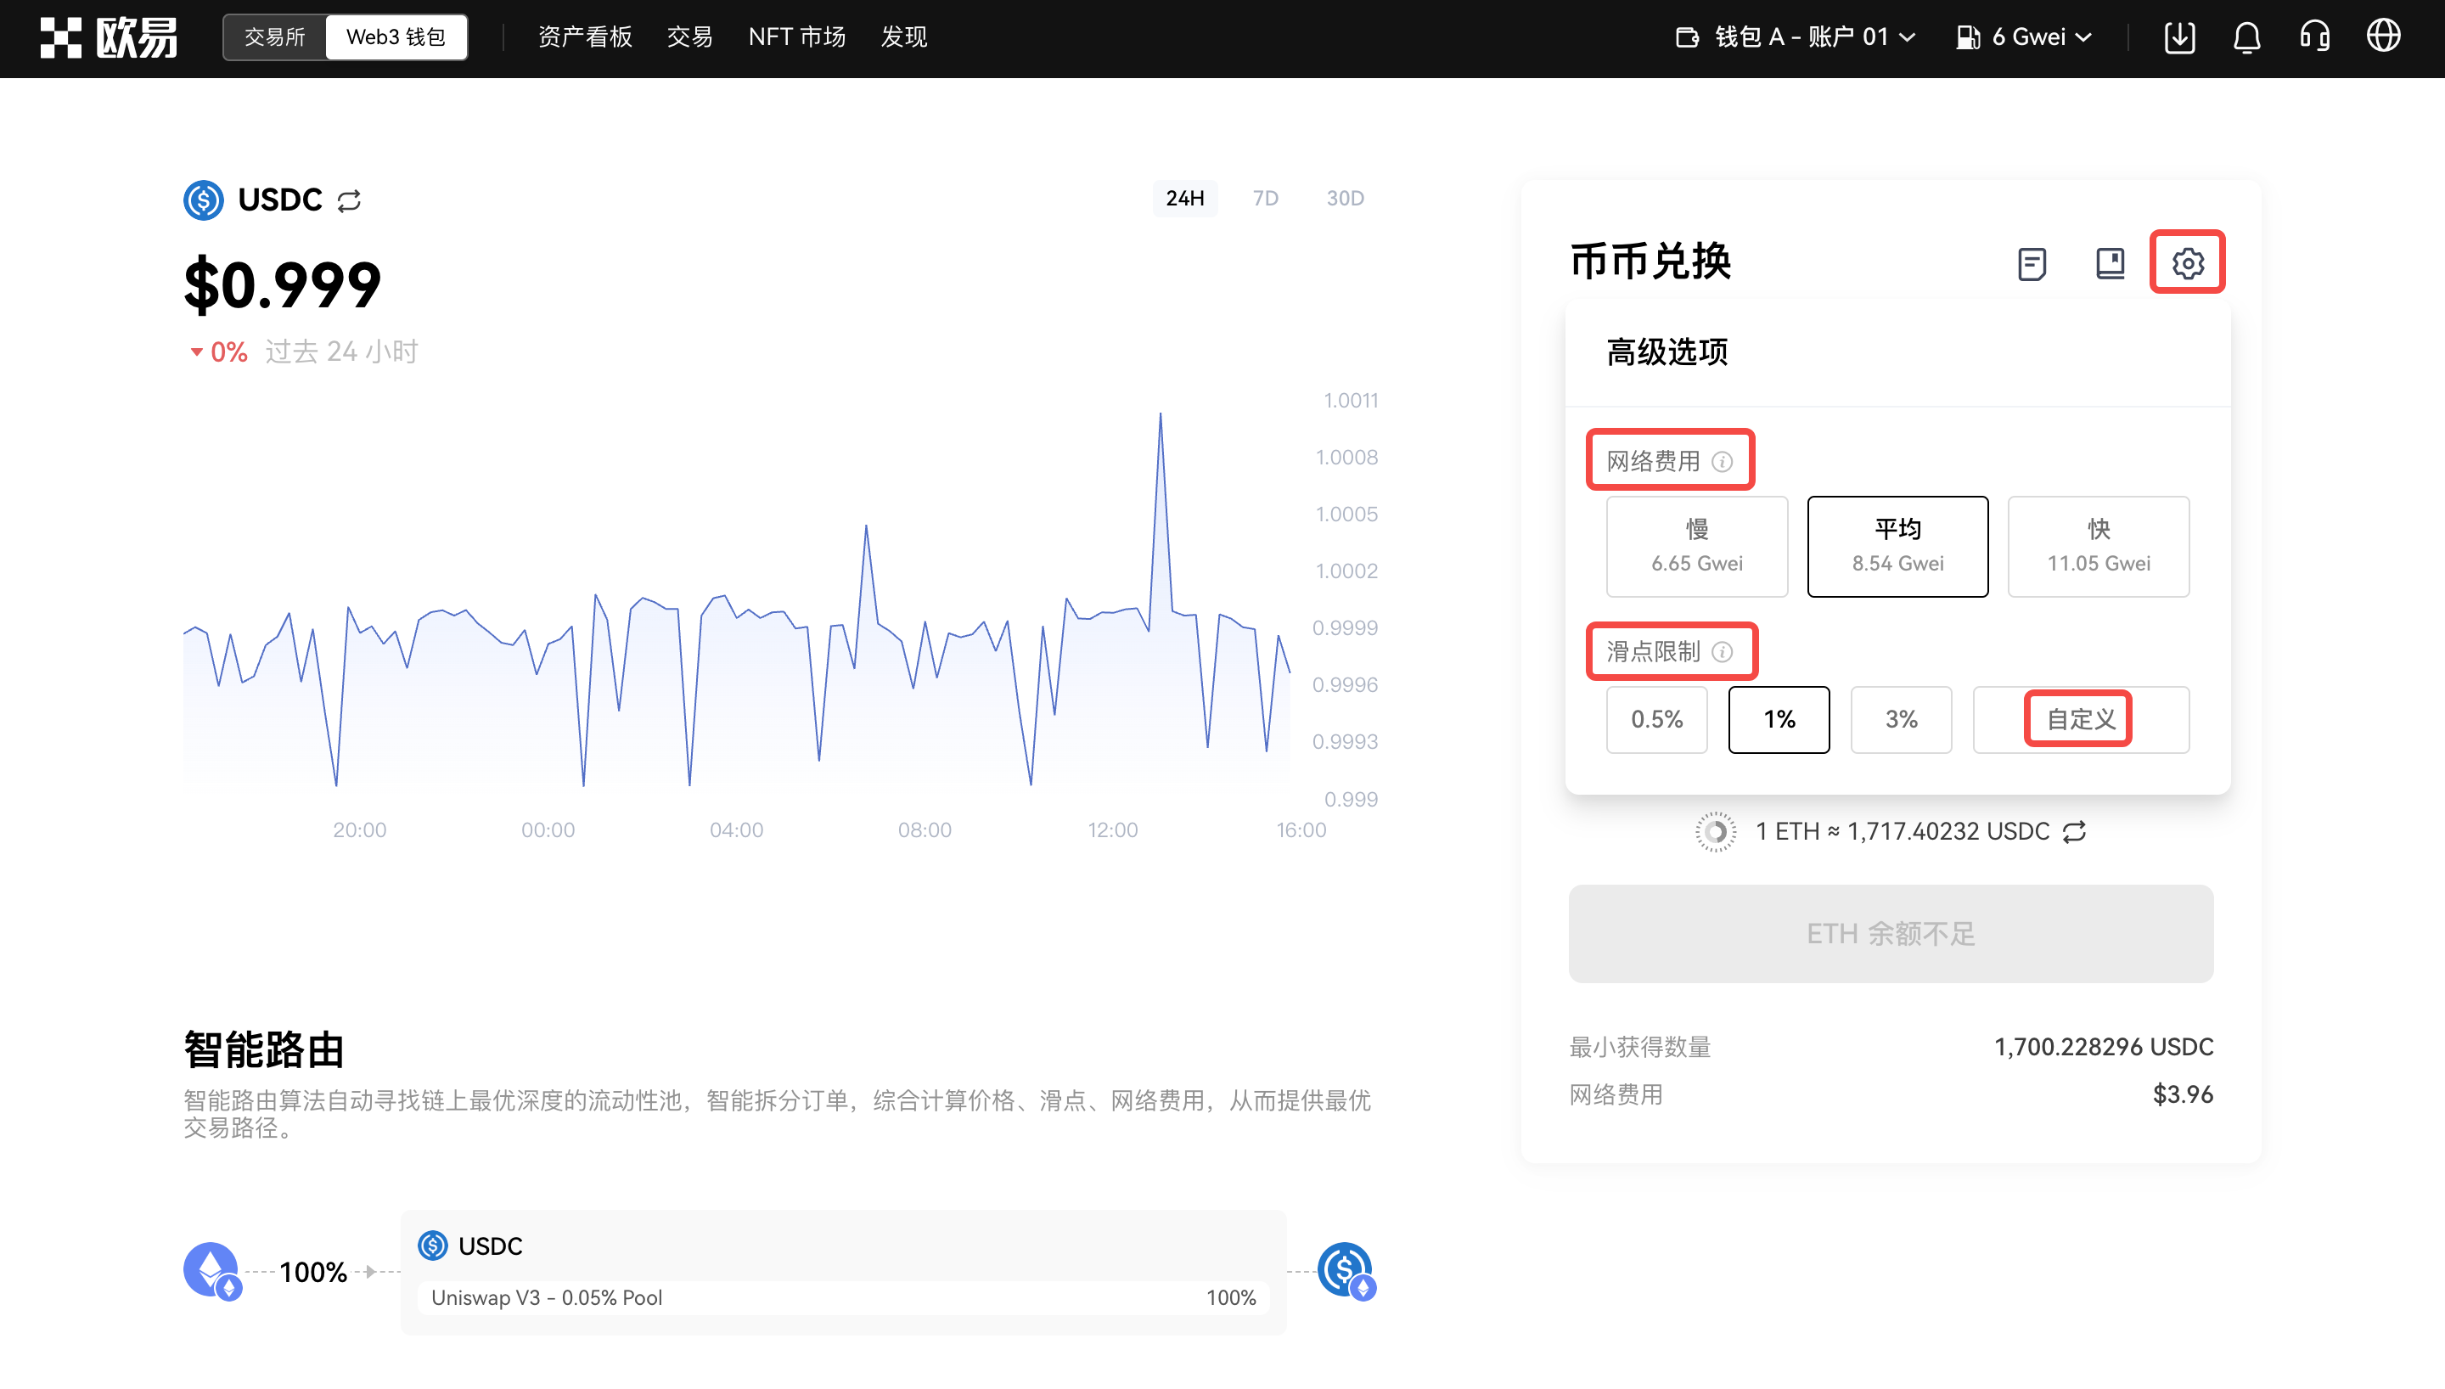The width and height of the screenshot is (2445, 1389).
Task: Expand the 钱包 A - 账户 01 dropdown
Action: click(x=1796, y=37)
